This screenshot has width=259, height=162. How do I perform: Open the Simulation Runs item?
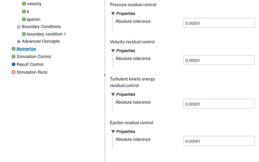pos(32,72)
